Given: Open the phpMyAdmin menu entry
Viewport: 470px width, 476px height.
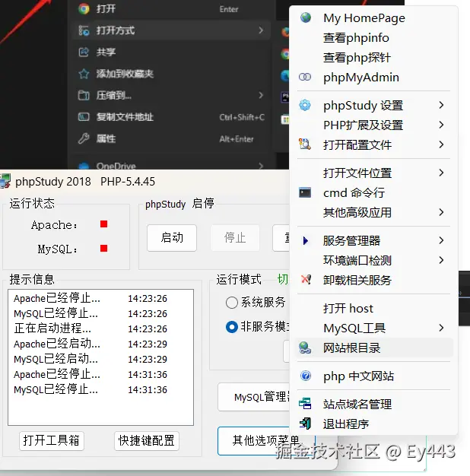Looking at the screenshot, I should 373,77.
